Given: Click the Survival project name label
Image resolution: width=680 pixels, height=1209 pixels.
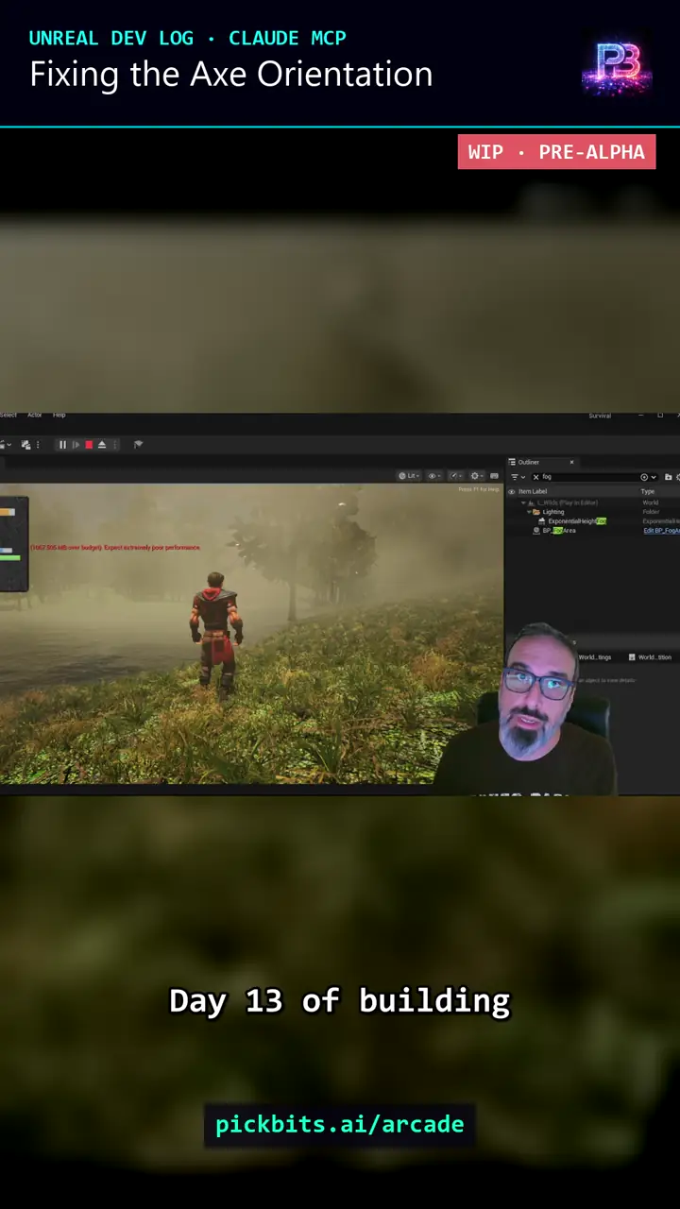Looking at the screenshot, I should pyautogui.click(x=600, y=416).
